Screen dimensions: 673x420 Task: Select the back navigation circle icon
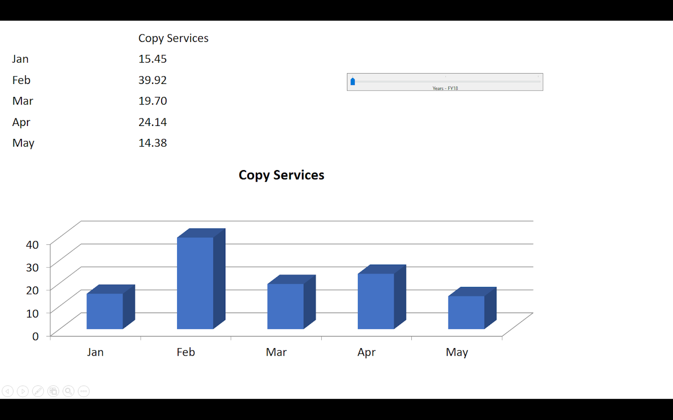8,391
